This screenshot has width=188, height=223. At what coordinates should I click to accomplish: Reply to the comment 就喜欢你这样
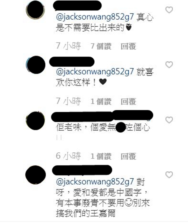point(128,102)
